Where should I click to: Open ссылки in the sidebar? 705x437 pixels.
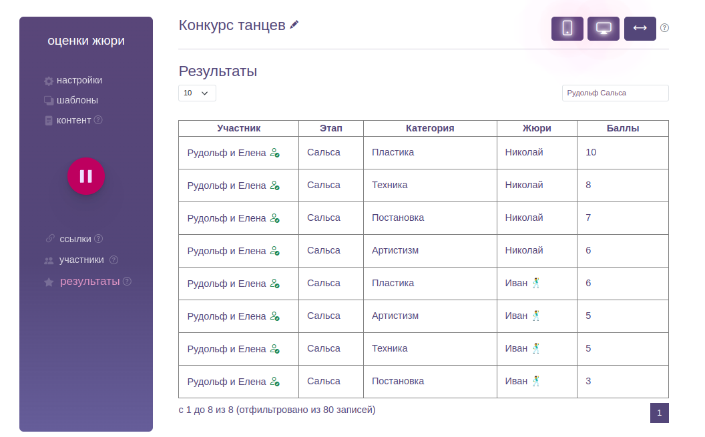coord(75,239)
